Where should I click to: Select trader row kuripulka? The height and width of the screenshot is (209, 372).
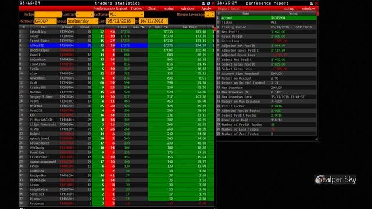(x=116, y=175)
